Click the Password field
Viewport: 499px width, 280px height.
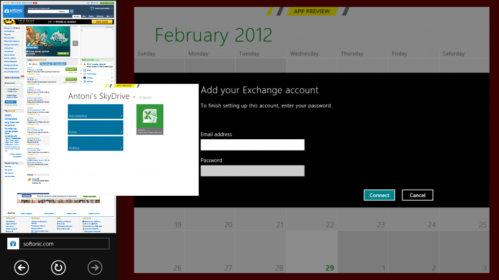[x=252, y=171]
